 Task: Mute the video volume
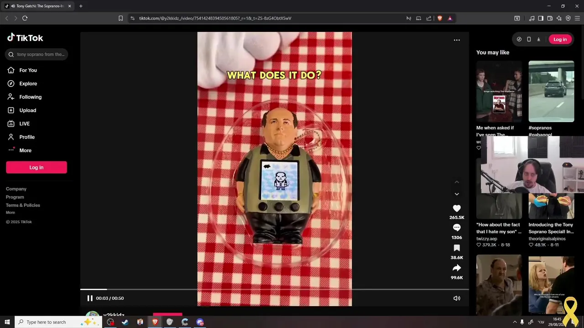pyautogui.click(x=457, y=298)
